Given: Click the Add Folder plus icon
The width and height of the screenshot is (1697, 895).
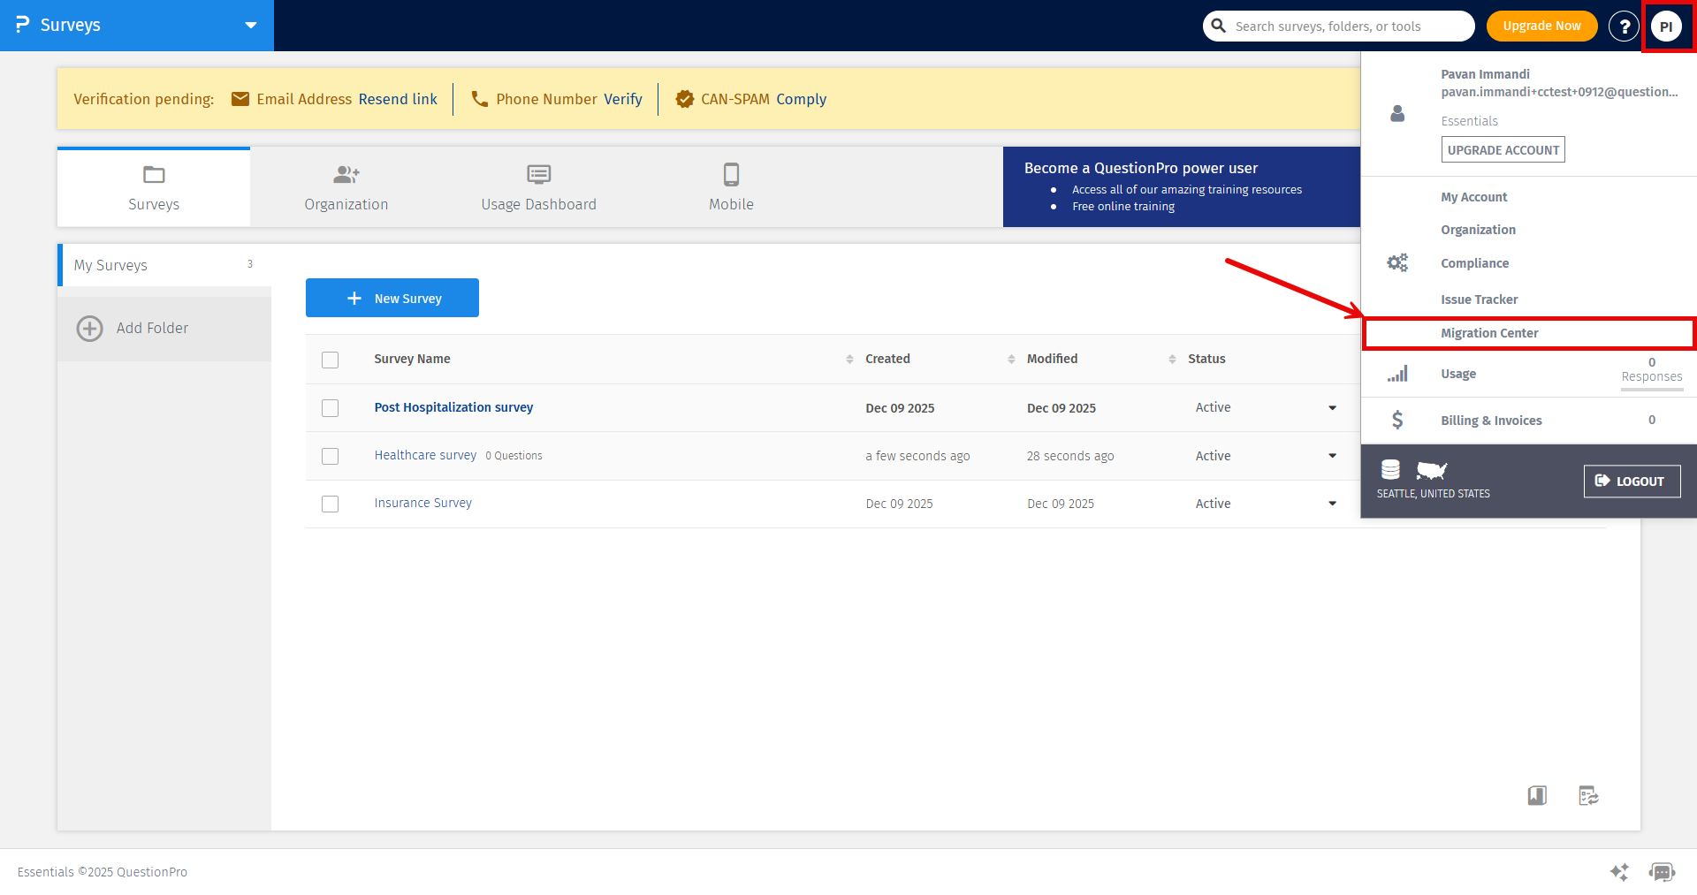Looking at the screenshot, I should click(89, 329).
